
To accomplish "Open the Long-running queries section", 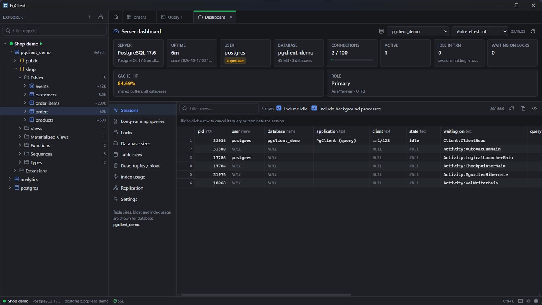I will pyautogui.click(x=143, y=121).
